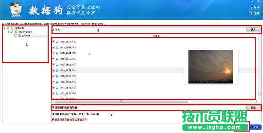Focus the recovery destination path field
The height and width of the screenshot is (133, 263).
[x=163, y=108]
